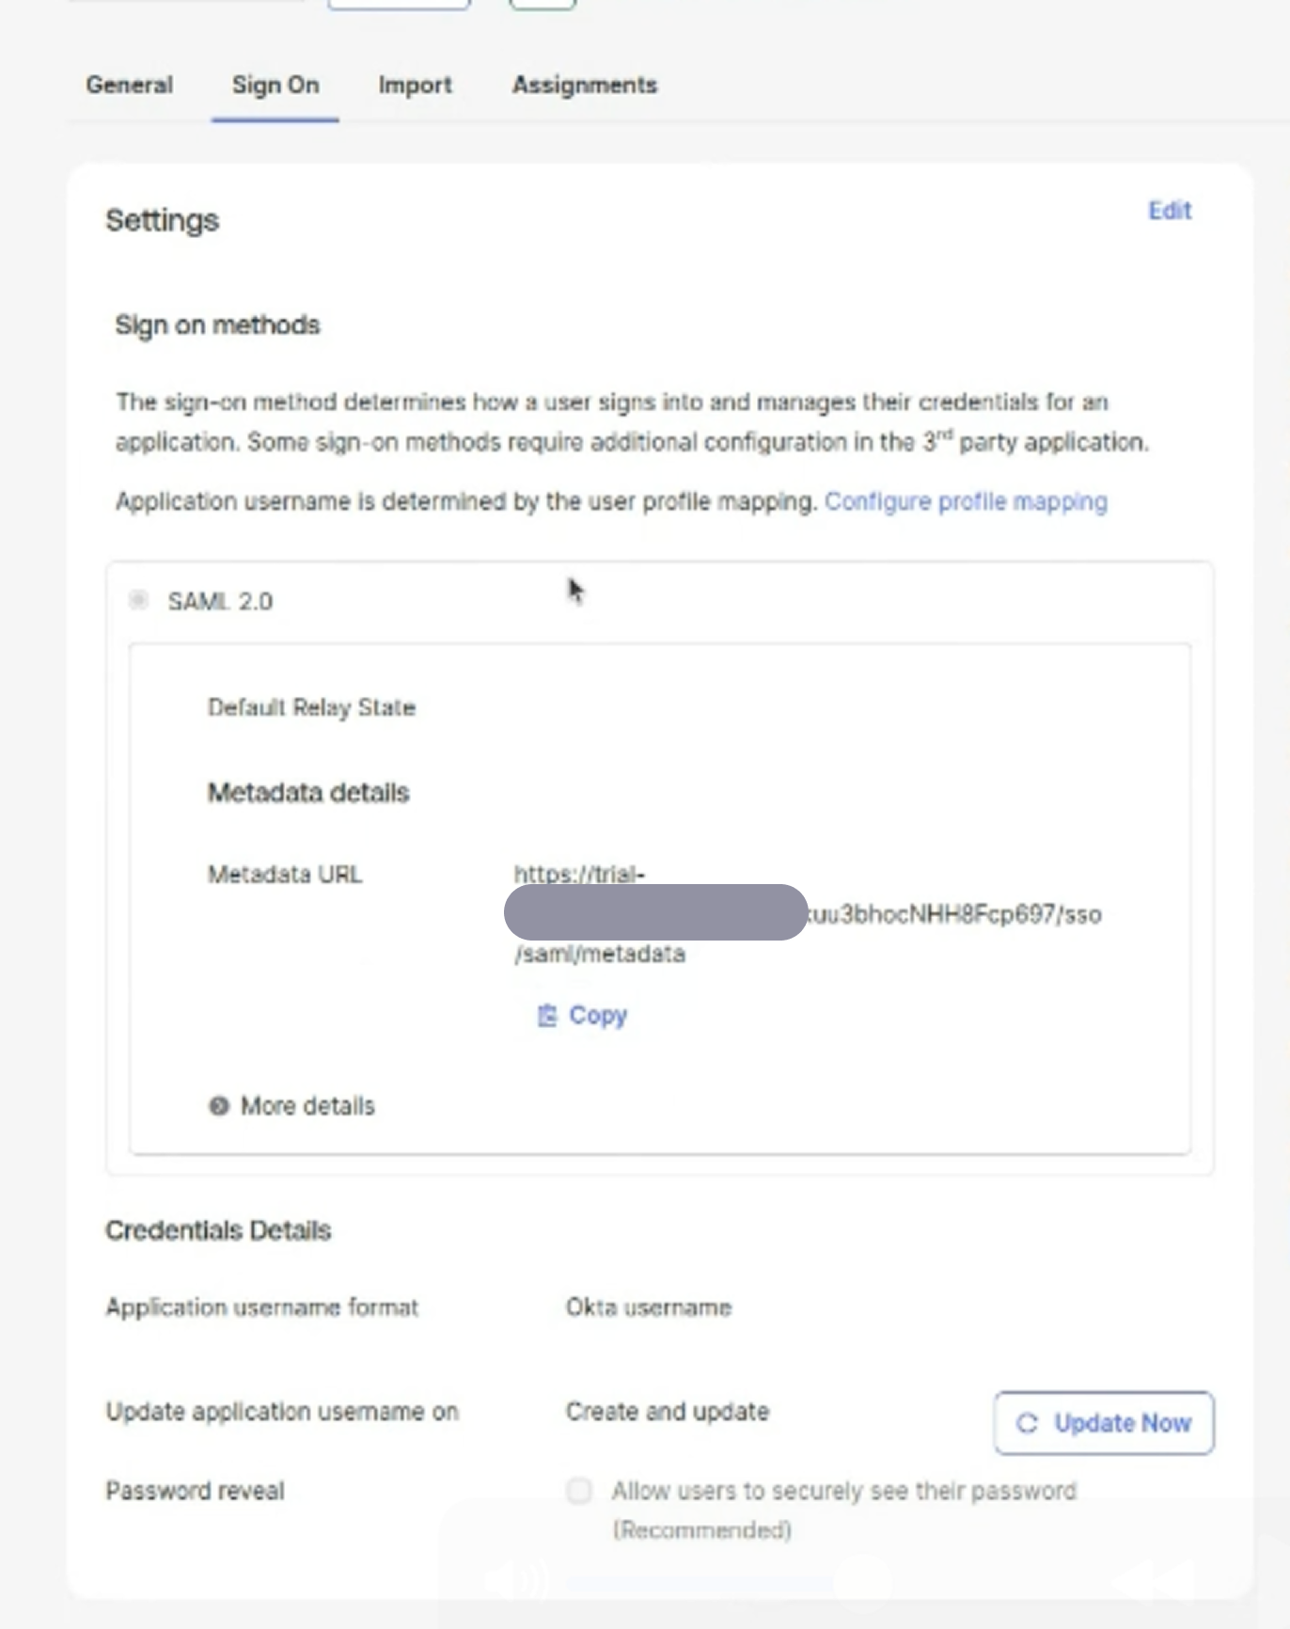Image resolution: width=1290 pixels, height=1629 pixels.
Task: Open the Import tab
Action: coord(415,85)
